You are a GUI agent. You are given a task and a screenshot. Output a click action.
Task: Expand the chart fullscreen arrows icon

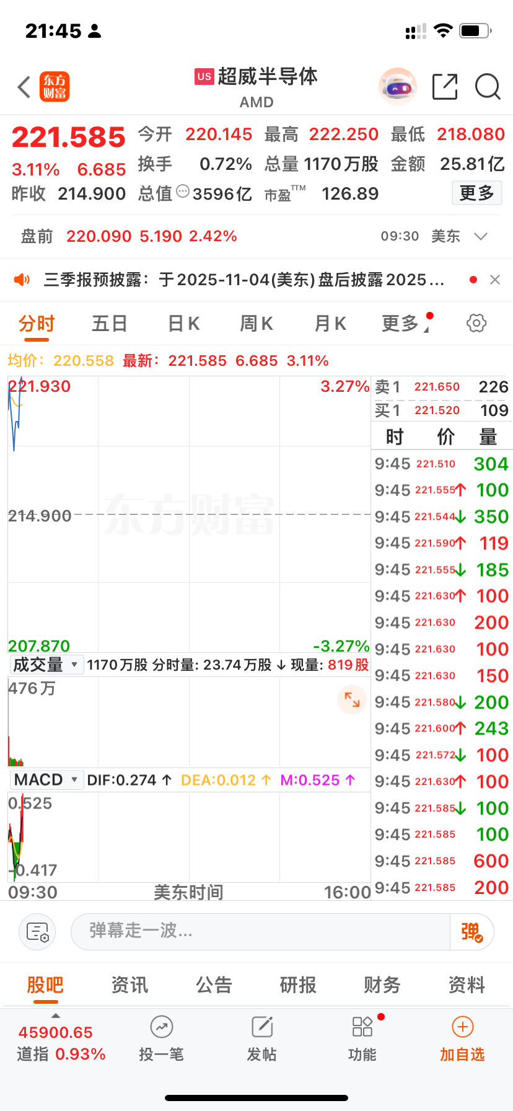click(x=352, y=699)
